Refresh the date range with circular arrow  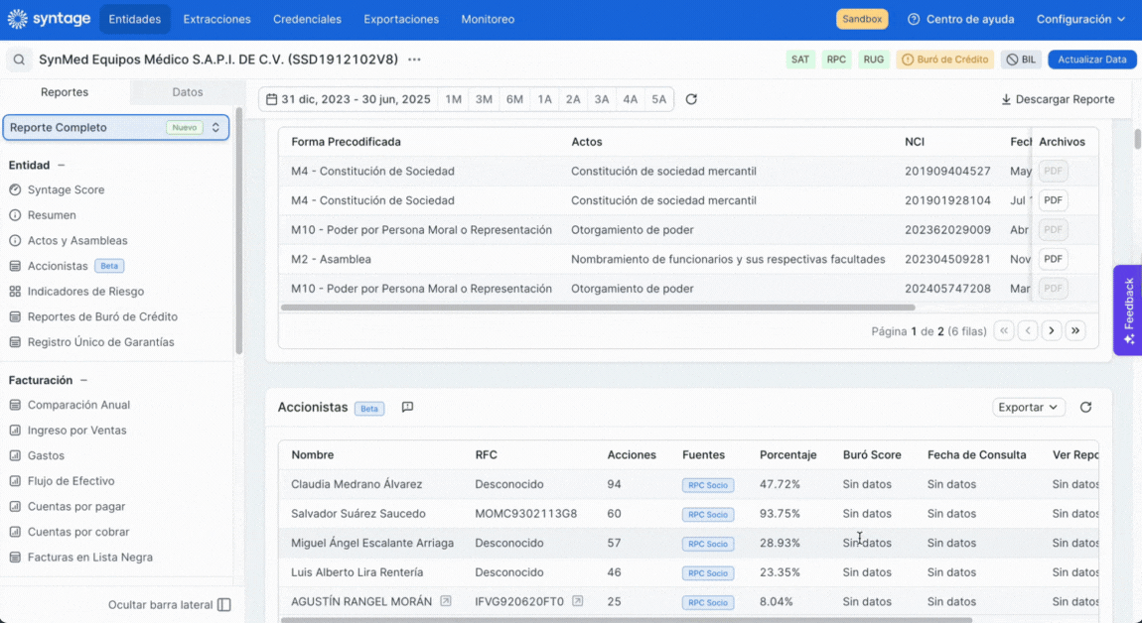point(691,99)
